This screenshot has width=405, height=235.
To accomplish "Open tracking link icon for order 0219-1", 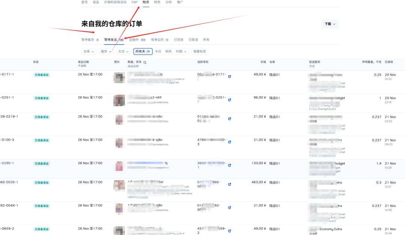I will (229, 119).
